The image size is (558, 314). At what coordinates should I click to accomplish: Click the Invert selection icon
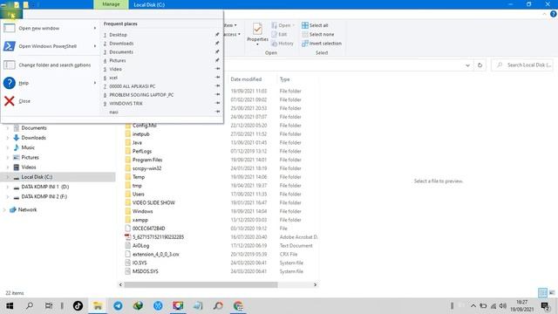click(x=305, y=44)
